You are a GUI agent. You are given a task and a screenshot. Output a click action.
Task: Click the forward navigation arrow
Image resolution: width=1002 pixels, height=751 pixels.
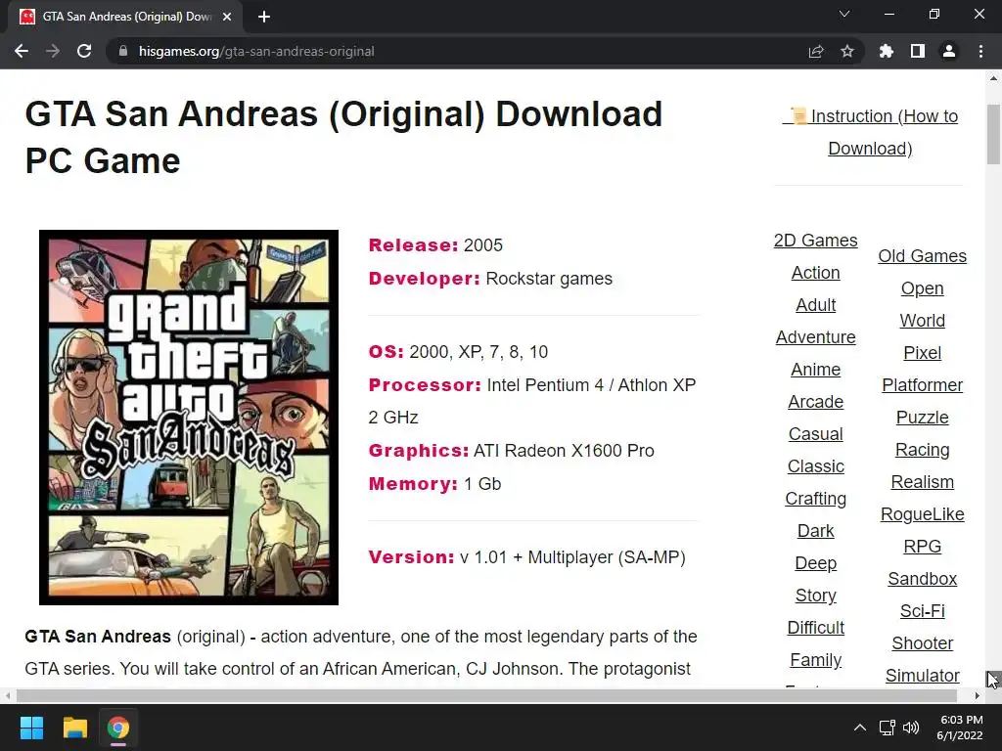coord(53,51)
